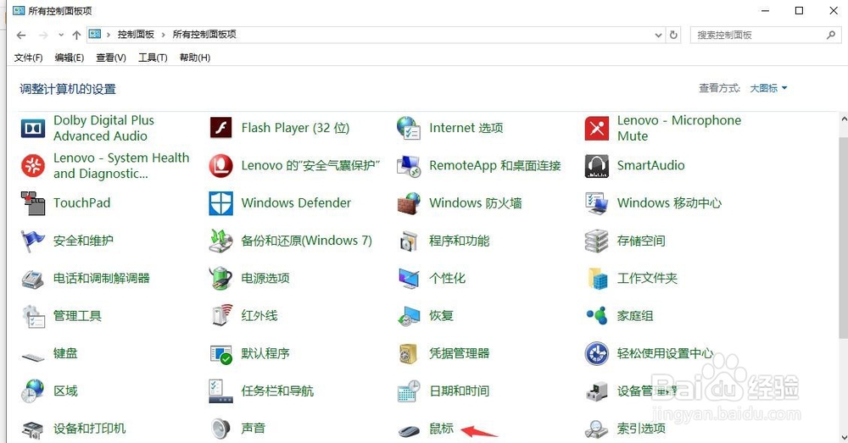This screenshot has width=848, height=443.
Task: Open the RemoteApp 和桌面连接 icon
Action: pos(409,166)
